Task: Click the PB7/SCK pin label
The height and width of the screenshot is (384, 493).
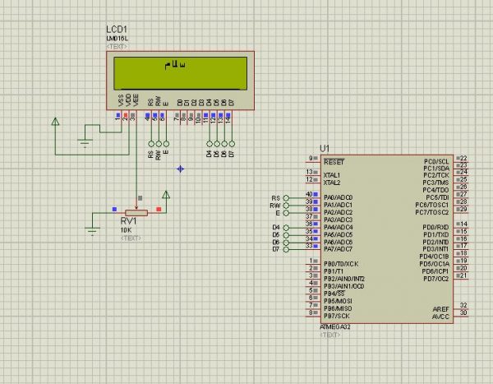Action: coord(337,316)
